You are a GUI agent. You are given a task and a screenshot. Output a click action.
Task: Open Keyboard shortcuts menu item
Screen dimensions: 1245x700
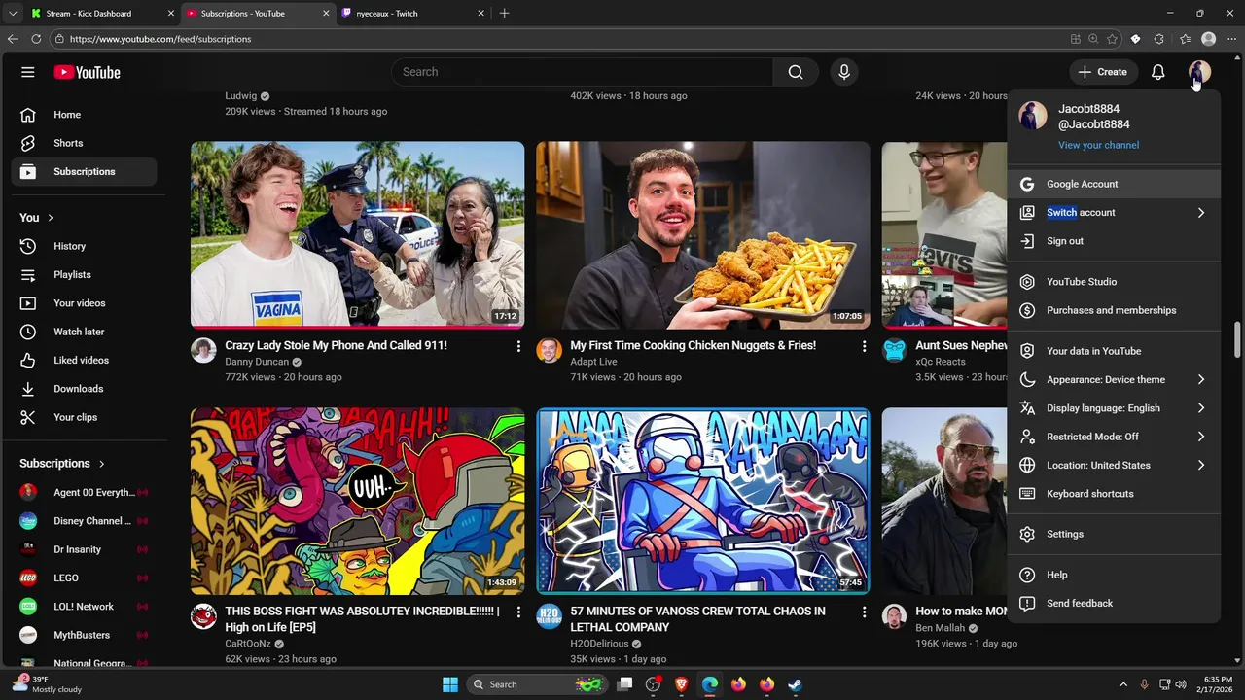[1114, 494]
